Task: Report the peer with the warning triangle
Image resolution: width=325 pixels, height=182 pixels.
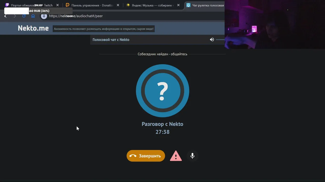Action: (176, 156)
